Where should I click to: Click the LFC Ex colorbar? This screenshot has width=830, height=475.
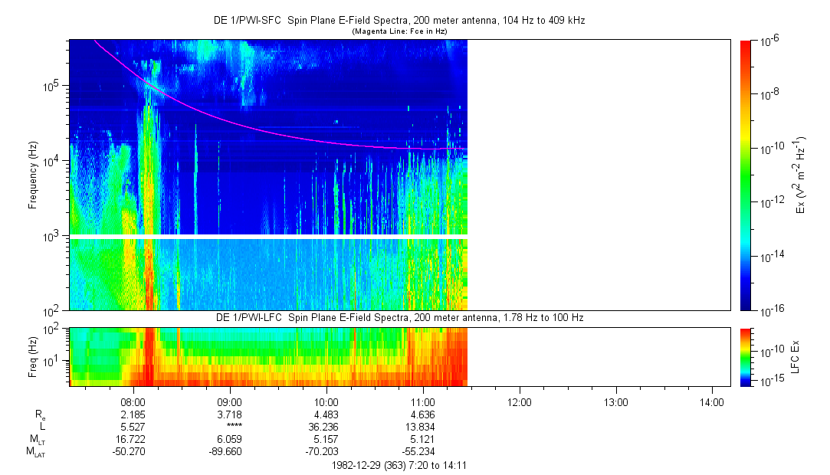click(x=746, y=356)
